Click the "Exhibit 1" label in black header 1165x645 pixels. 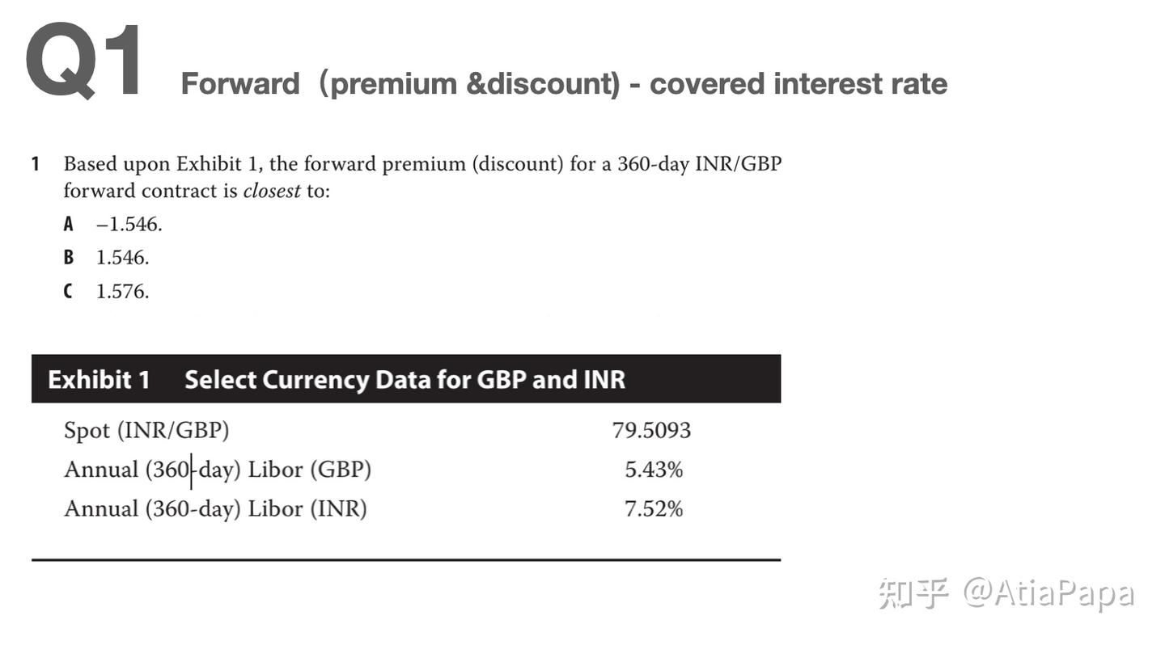coord(99,380)
